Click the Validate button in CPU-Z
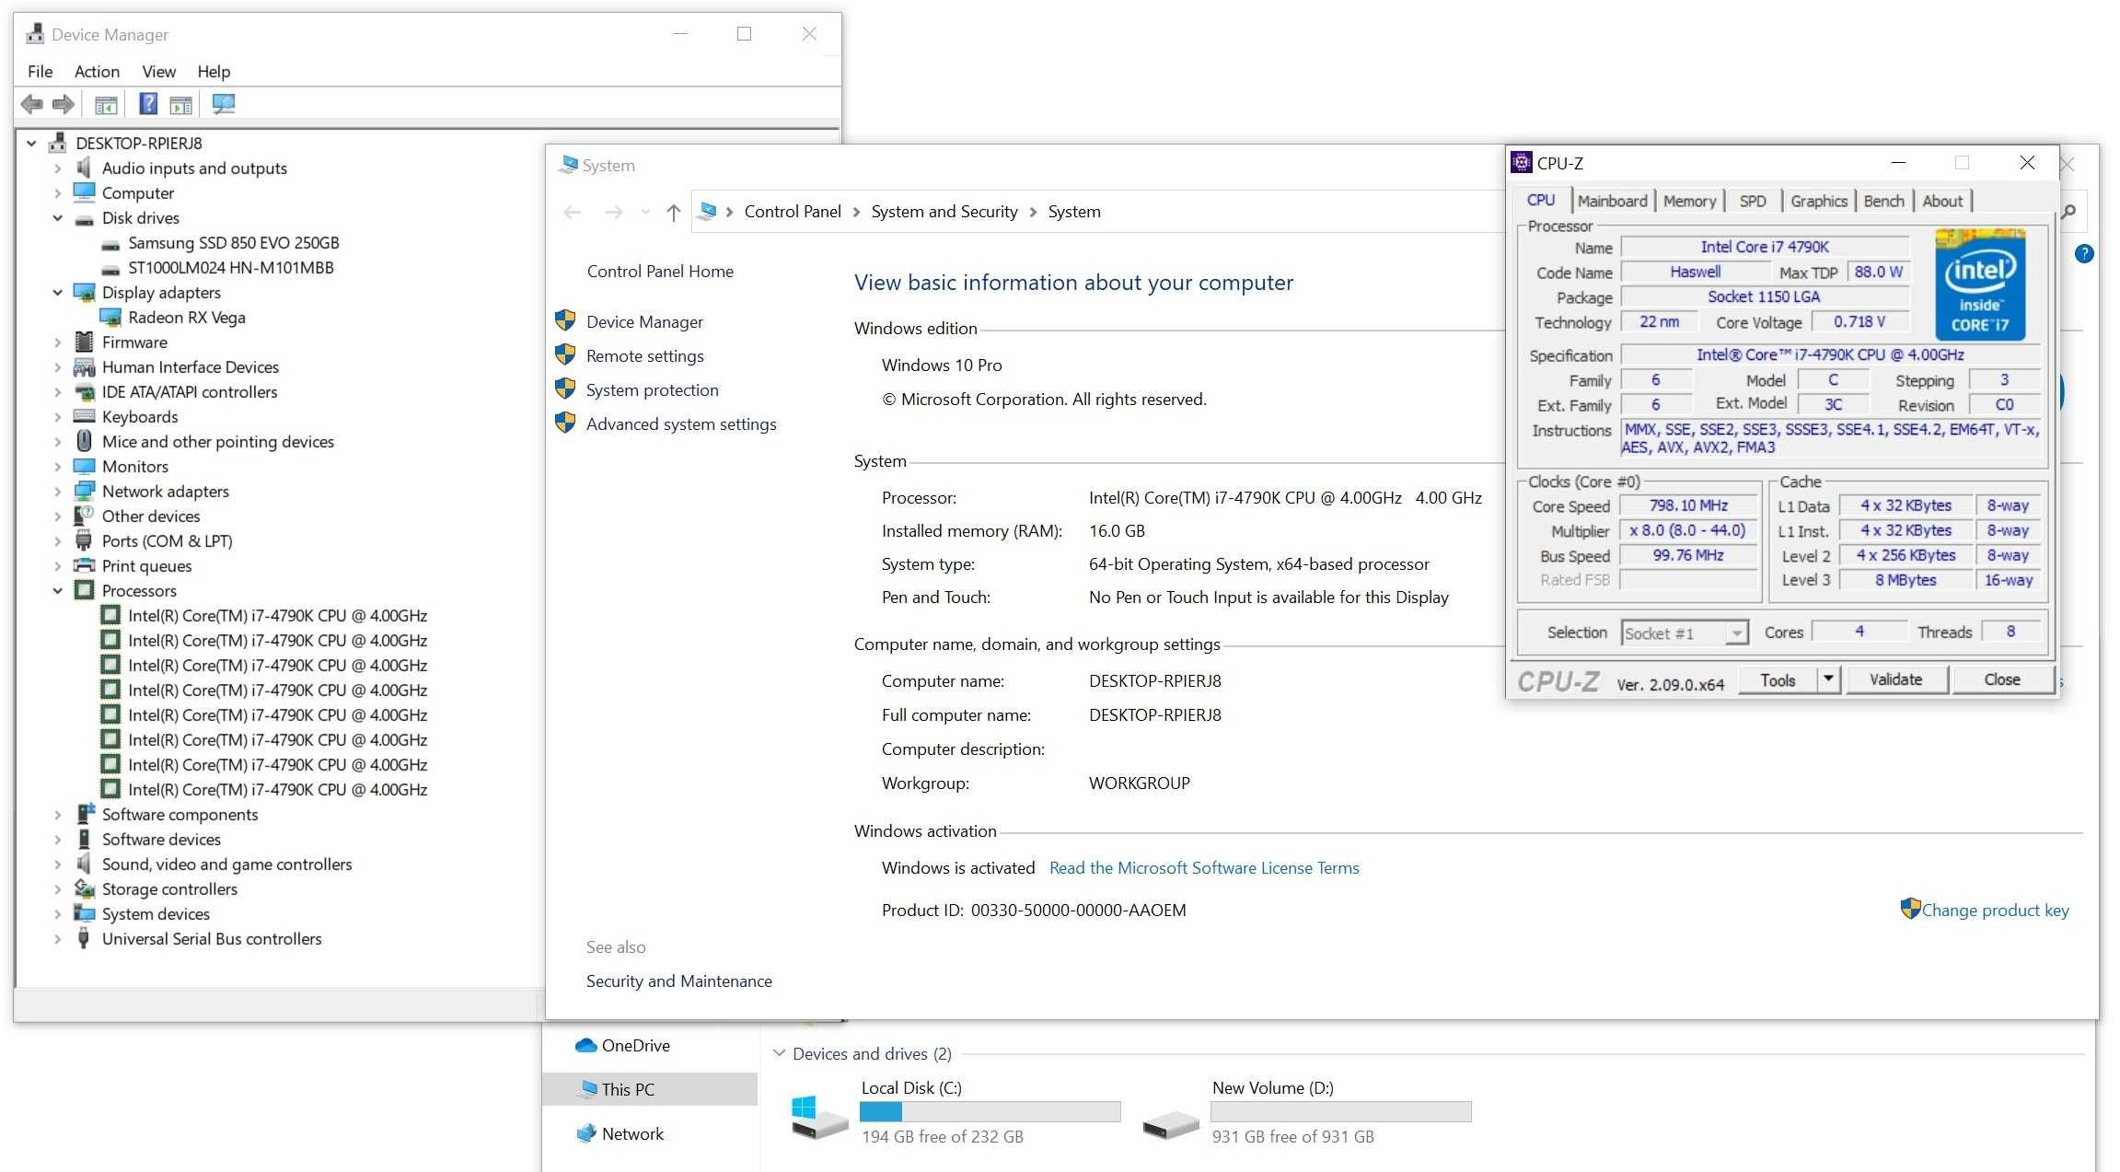Viewport: 2120px width, 1172px height. [x=1895, y=679]
